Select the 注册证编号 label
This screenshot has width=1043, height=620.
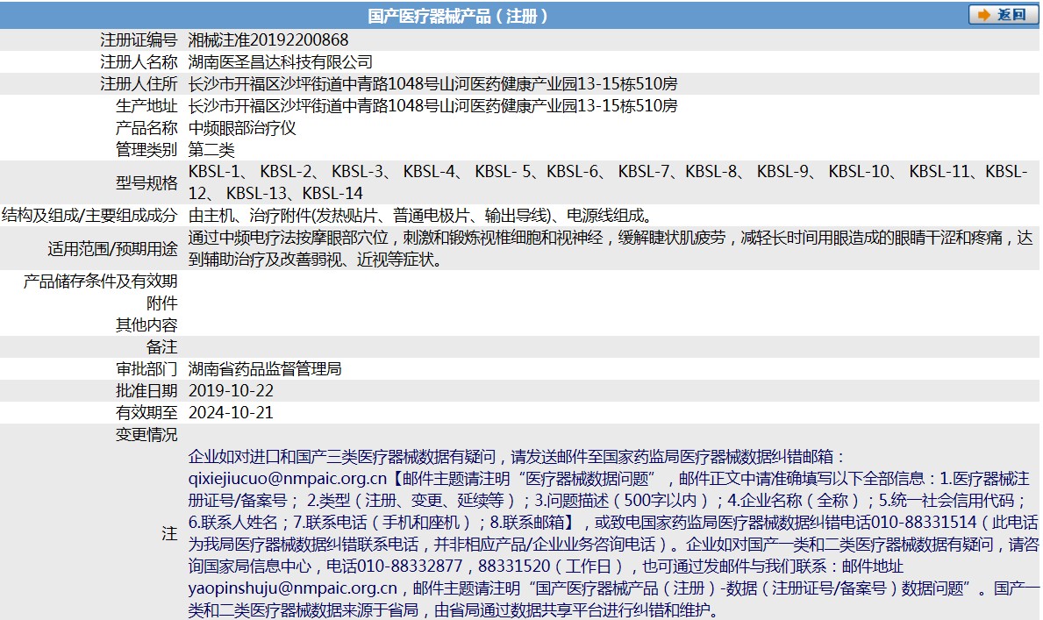tap(139, 40)
